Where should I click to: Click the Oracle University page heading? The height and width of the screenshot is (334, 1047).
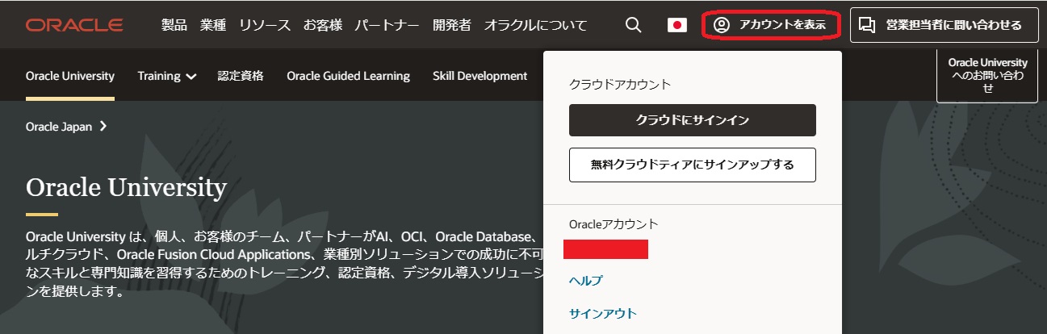click(126, 188)
